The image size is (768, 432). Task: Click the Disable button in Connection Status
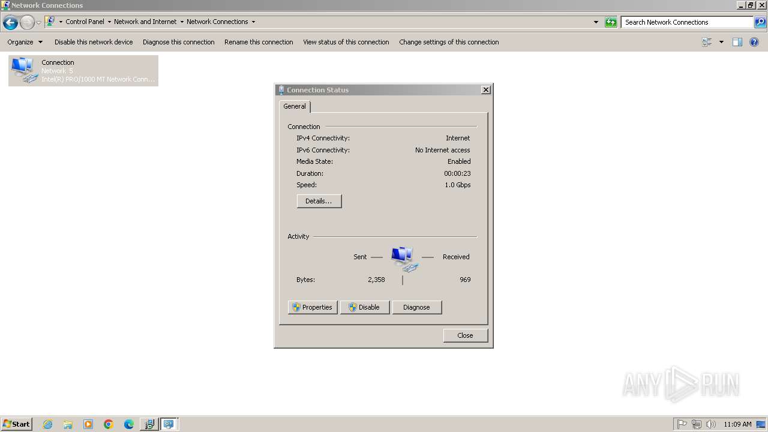click(365, 307)
